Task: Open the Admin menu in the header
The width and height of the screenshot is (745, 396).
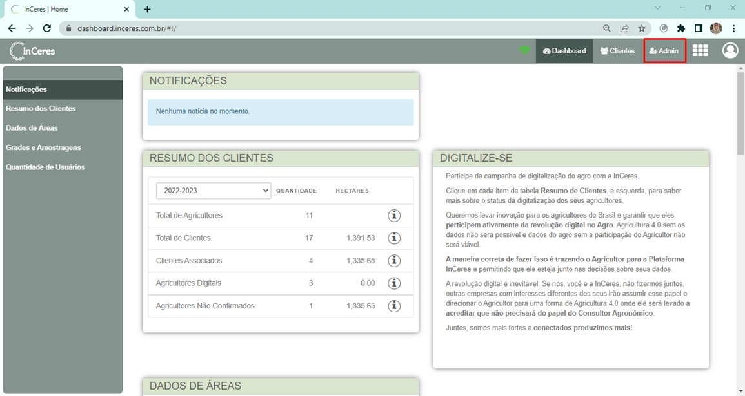Action: click(x=664, y=51)
